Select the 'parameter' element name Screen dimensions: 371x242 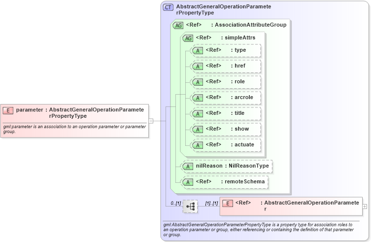click(x=30, y=109)
